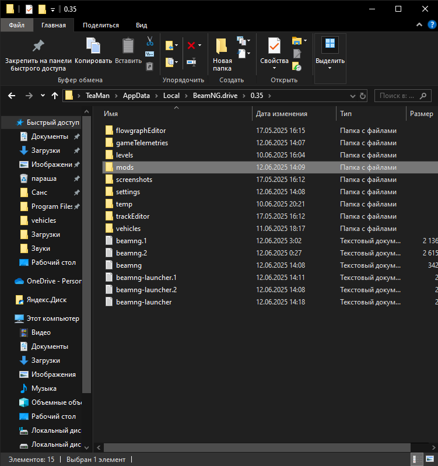
Task: Click the search magnifier icon
Action: (423, 96)
